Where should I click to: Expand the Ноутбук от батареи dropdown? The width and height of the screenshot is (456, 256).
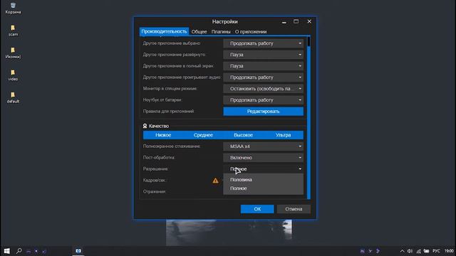point(263,100)
